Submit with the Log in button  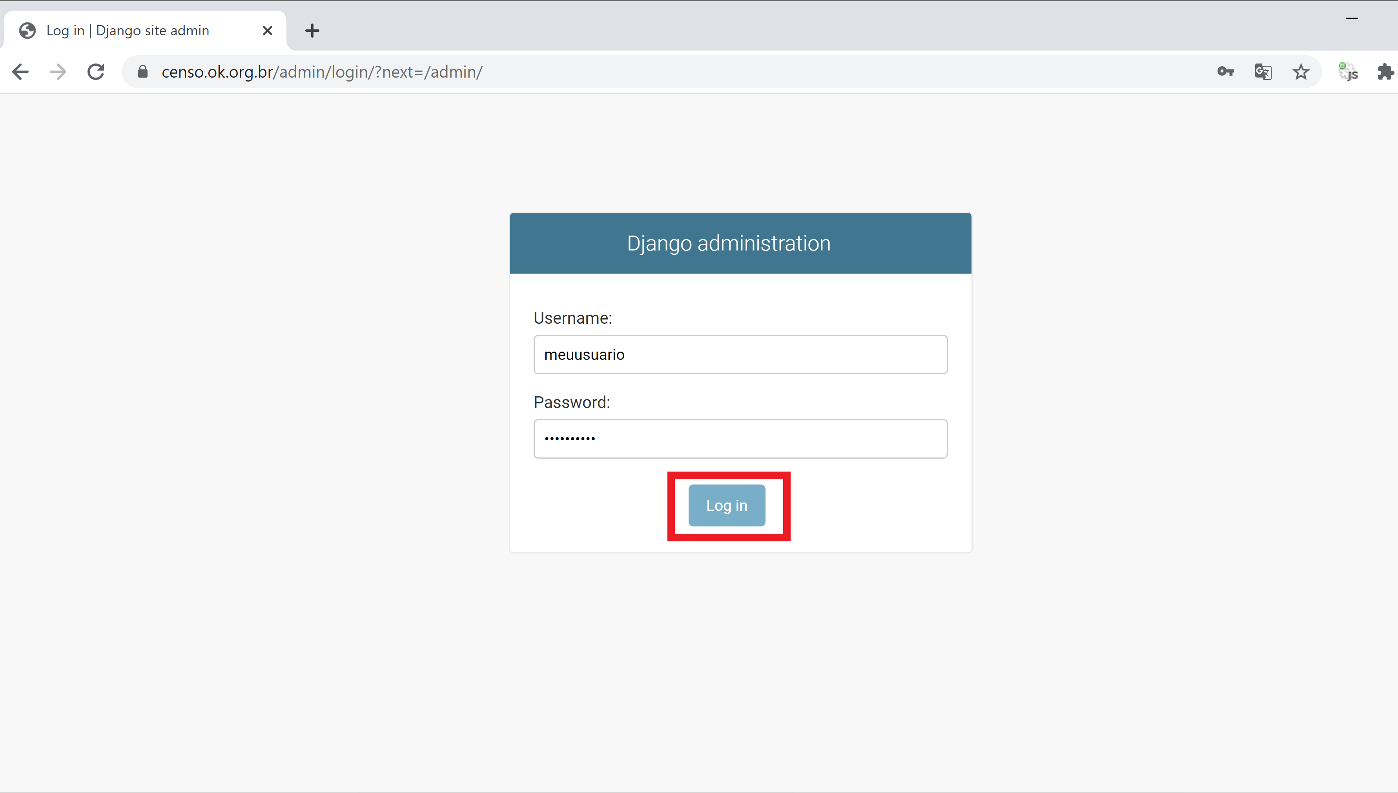pos(727,505)
